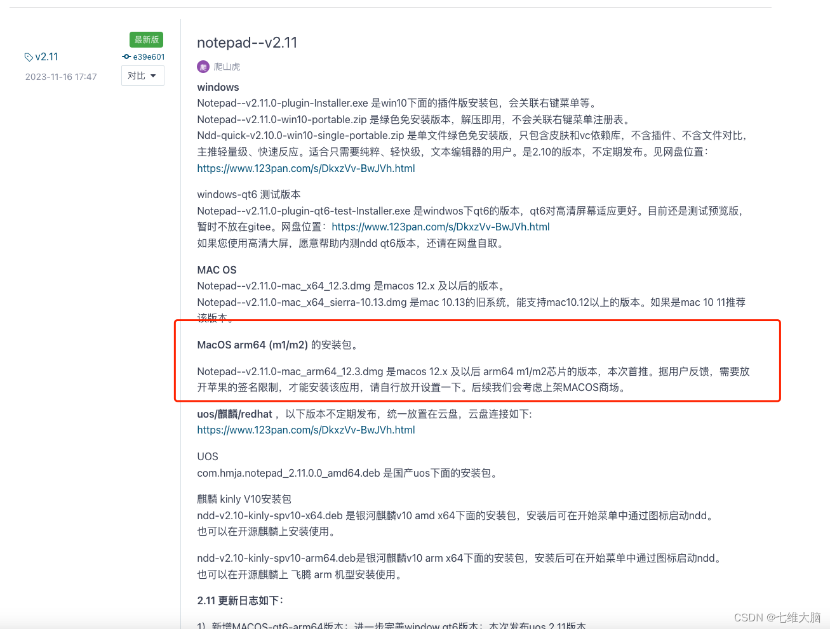Open 123pan link under the uos/麒麟/redhat section
This screenshot has width=830, height=629.
click(306, 430)
